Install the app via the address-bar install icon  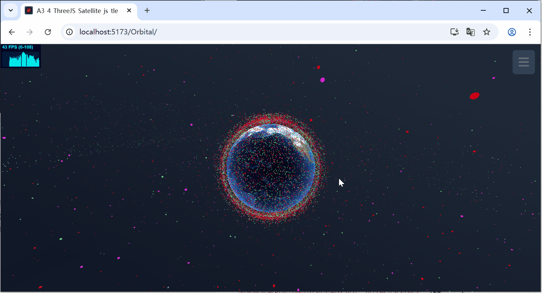pyautogui.click(x=454, y=32)
